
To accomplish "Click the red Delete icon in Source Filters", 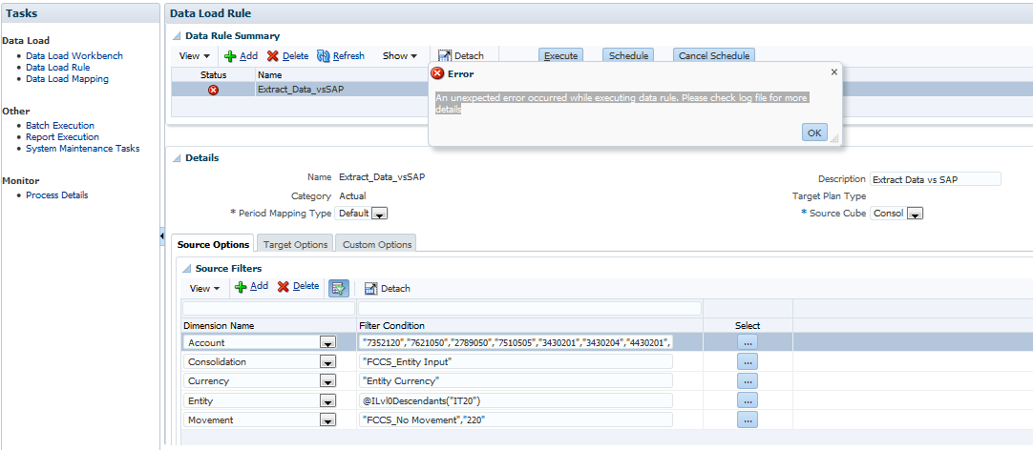I will [x=284, y=287].
